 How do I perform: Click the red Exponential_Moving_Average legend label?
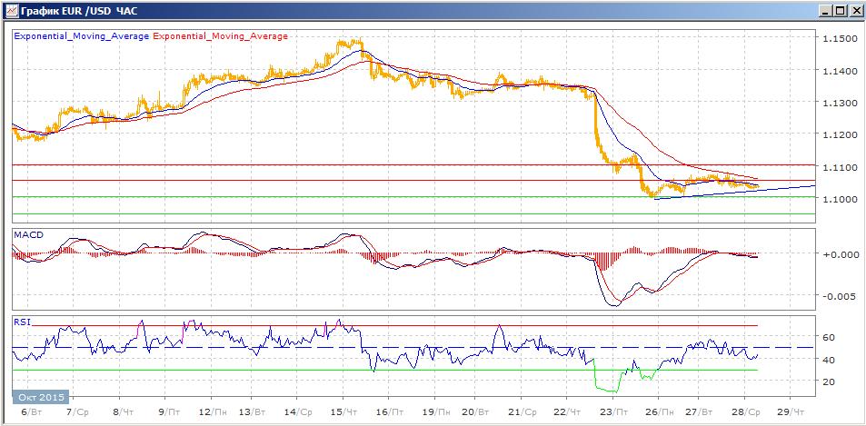pyautogui.click(x=220, y=35)
